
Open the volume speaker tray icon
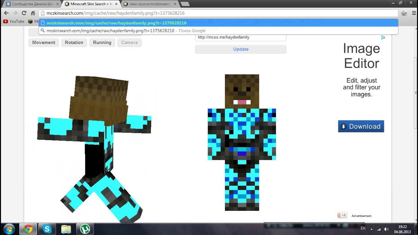coord(386,229)
